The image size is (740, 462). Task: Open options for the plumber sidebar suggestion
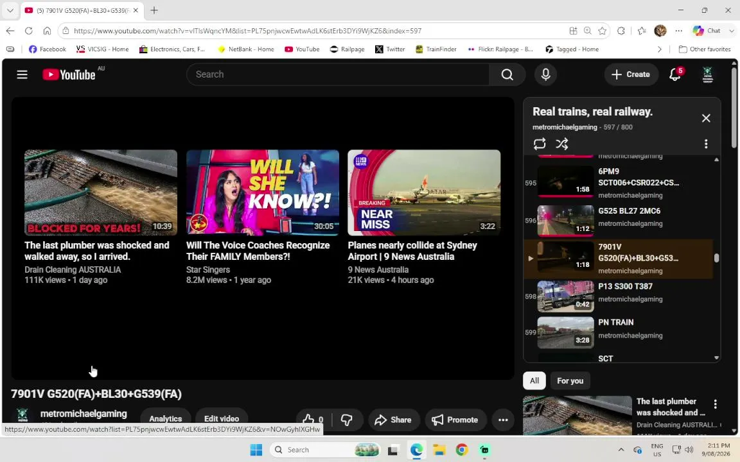click(x=716, y=404)
